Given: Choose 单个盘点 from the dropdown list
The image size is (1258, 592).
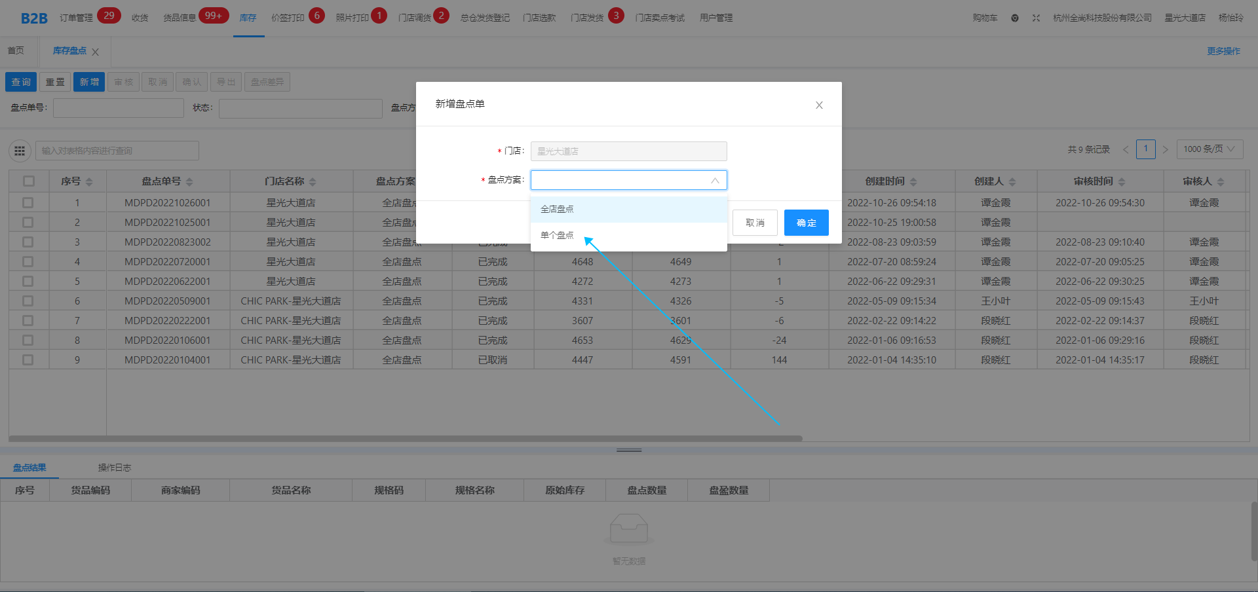Looking at the screenshot, I should [x=557, y=236].
